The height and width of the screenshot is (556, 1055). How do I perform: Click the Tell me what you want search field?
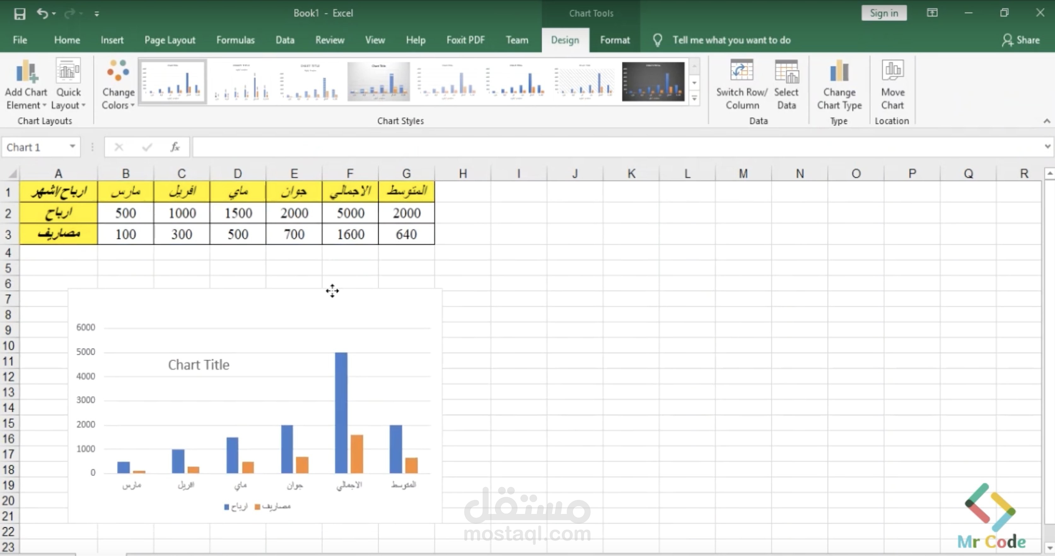[732, 40]
